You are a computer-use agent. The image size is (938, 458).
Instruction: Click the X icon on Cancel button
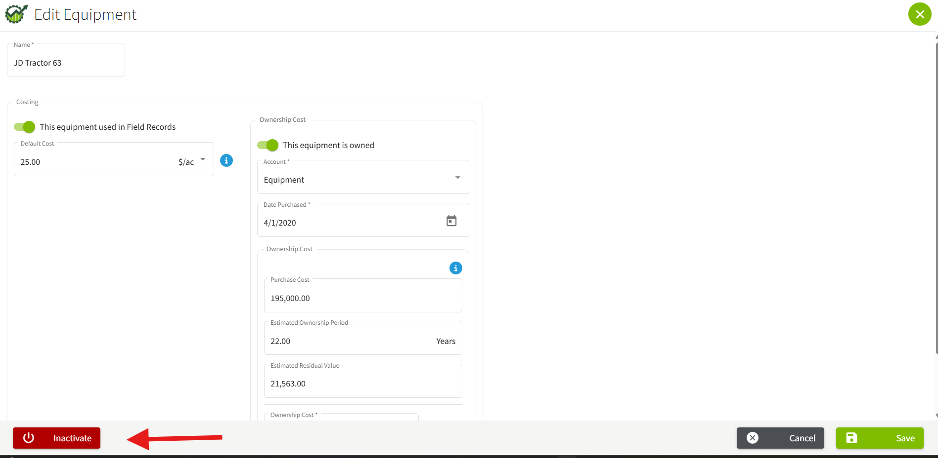[x=753, y=438]
